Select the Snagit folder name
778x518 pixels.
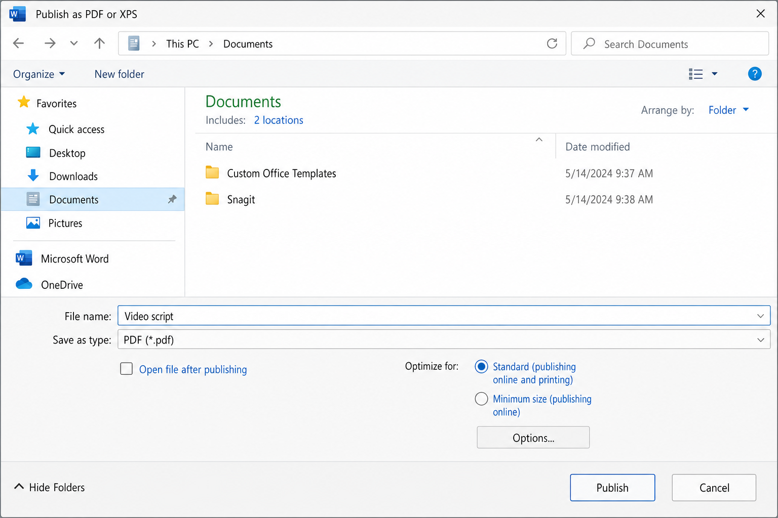[x=241, y=200]
